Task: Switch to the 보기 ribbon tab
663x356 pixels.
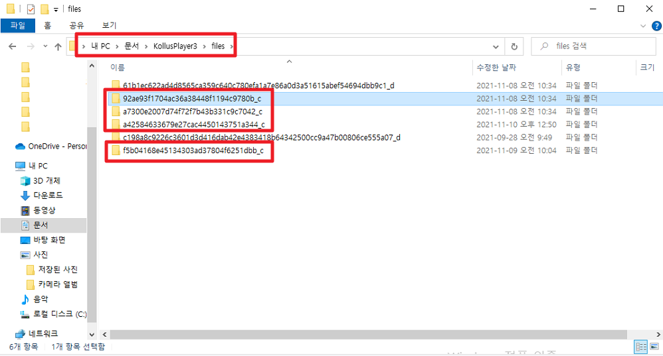Action: click(x=109, y=25)
